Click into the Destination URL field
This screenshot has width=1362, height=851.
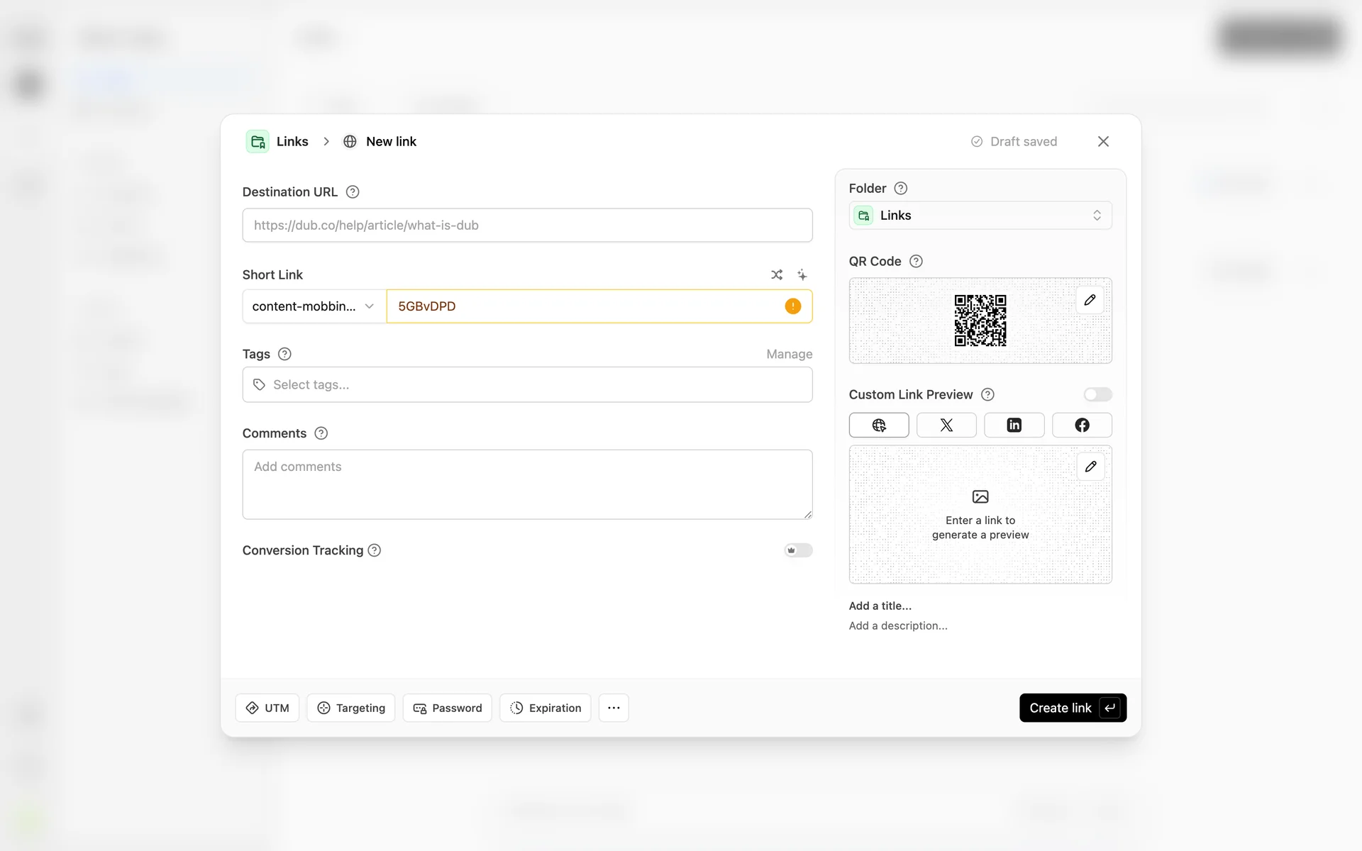coord(527,226)
